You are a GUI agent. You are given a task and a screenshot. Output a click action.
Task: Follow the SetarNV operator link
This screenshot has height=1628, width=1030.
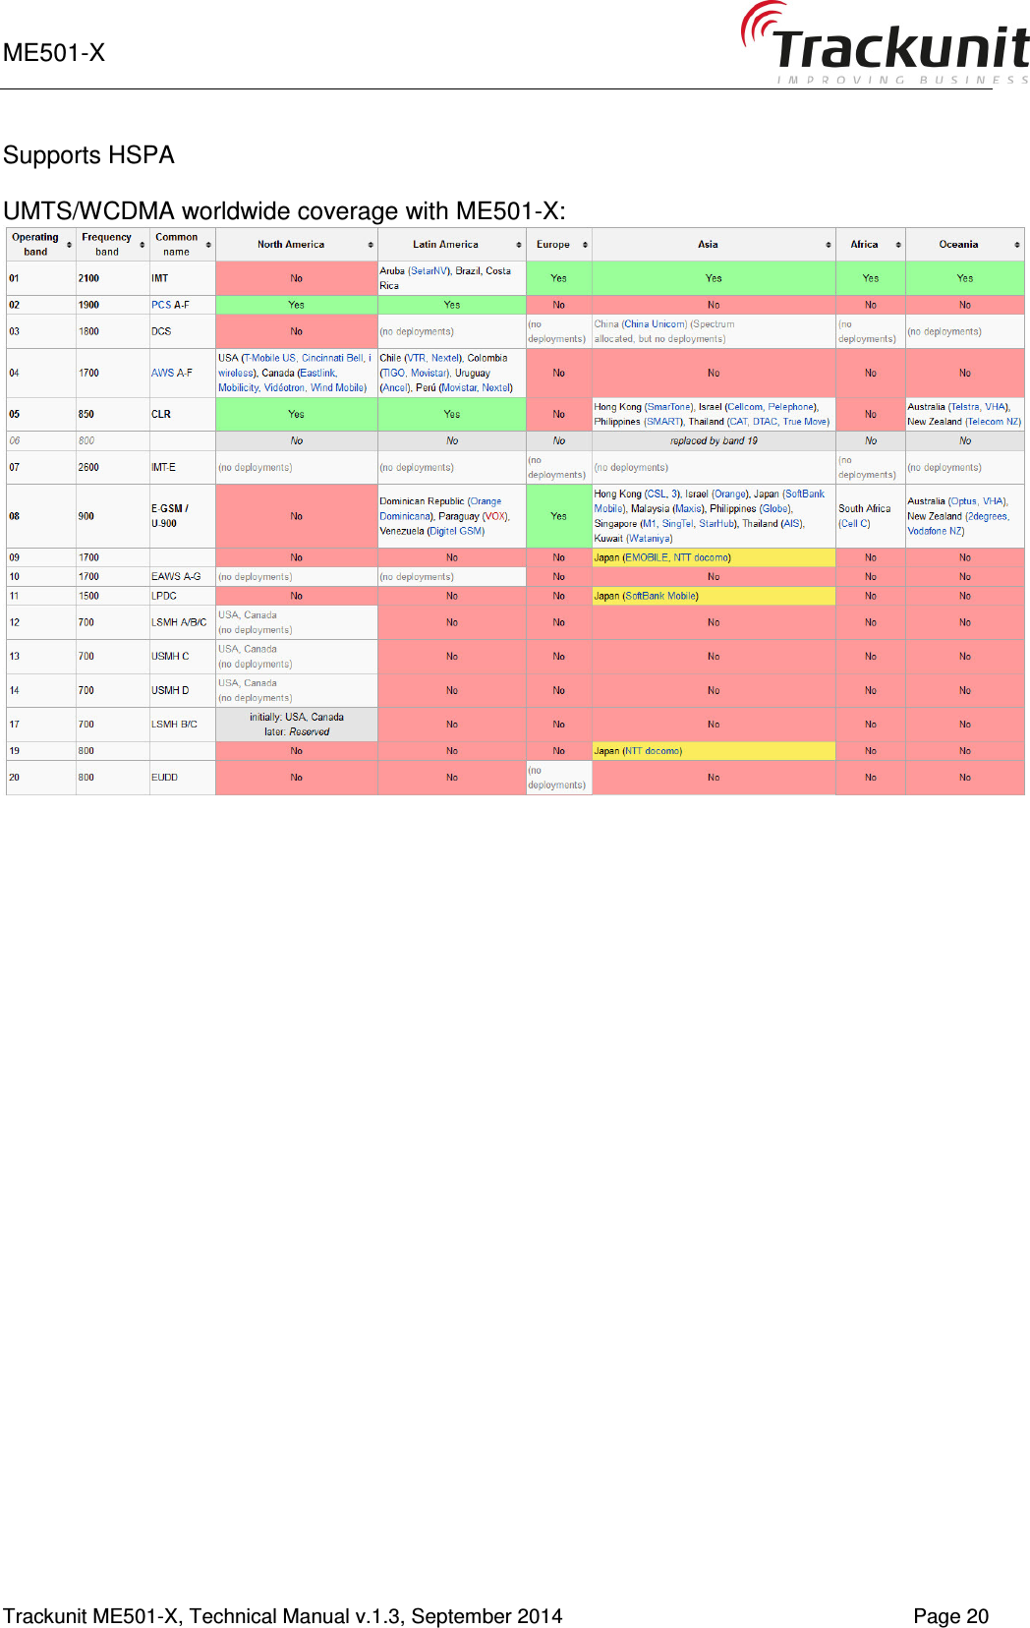click(x=429, y=271)
